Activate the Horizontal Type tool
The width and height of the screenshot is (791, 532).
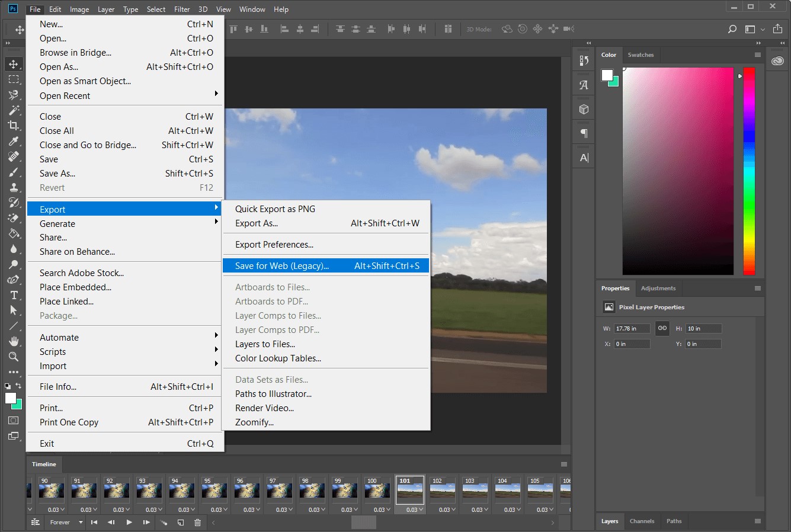pos(13,295)
